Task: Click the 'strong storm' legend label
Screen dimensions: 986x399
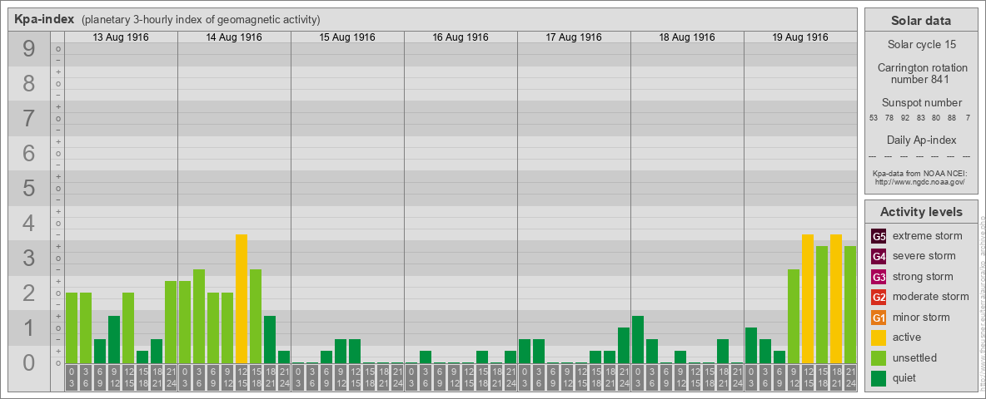Action: (923, 277)
